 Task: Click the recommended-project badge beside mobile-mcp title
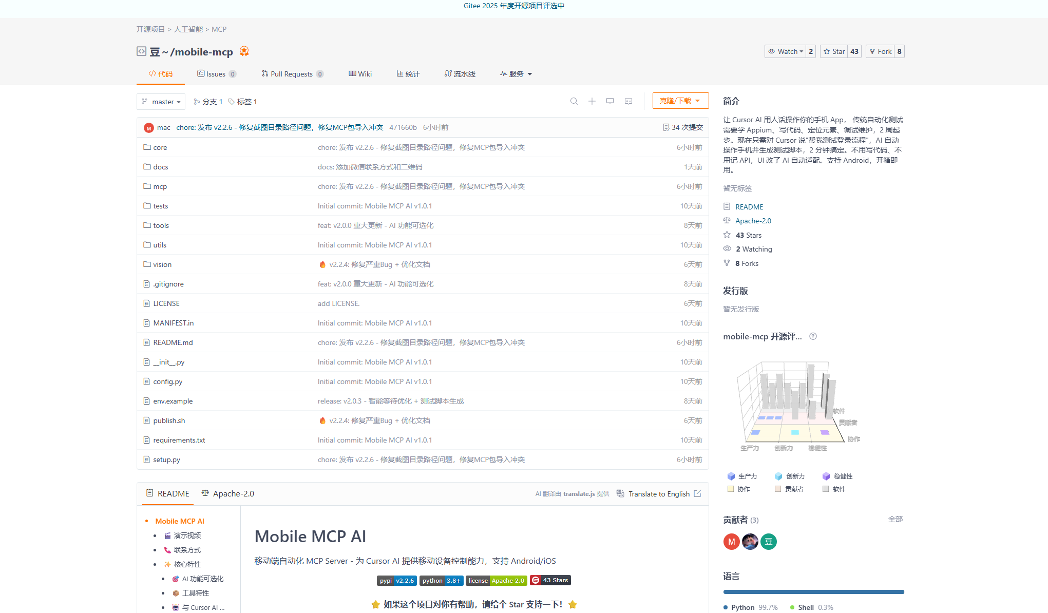click(x=244, y=51)
